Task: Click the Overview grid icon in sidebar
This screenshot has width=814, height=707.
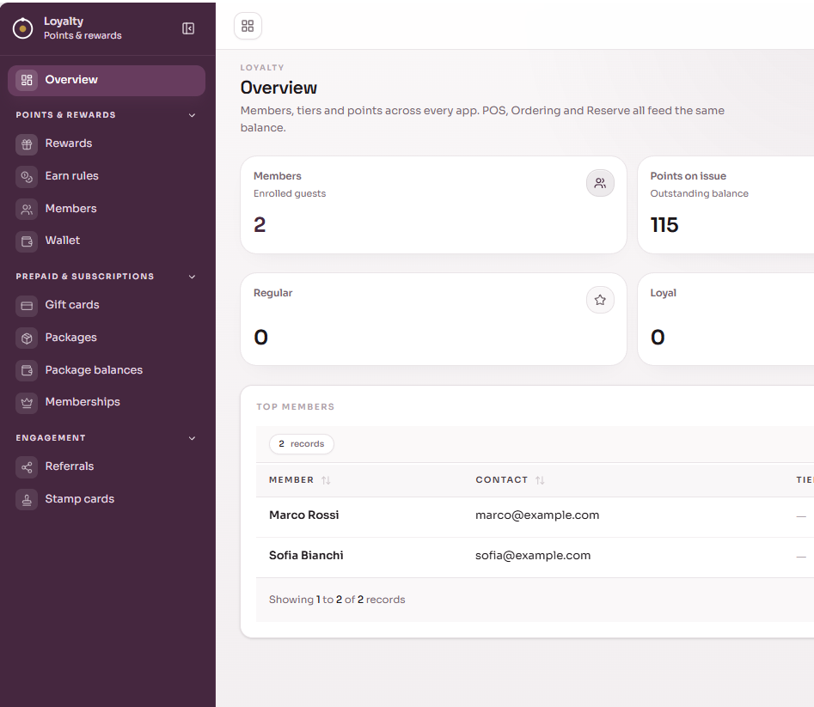Action: (x=27, y=80)
